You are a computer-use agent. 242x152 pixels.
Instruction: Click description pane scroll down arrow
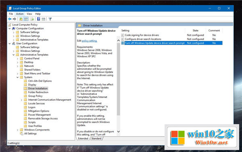(x=118, y=131)
